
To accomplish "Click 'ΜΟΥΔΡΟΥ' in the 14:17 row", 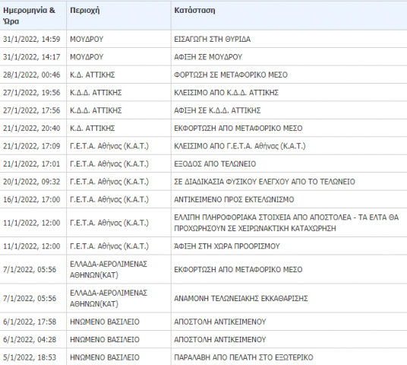I will point(87,57).
